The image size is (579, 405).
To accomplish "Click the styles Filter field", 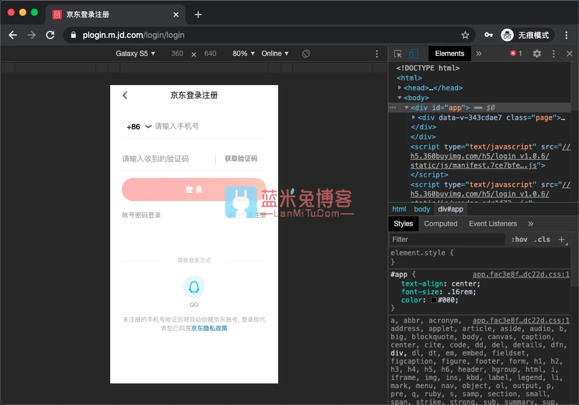I will coord(448,240).
